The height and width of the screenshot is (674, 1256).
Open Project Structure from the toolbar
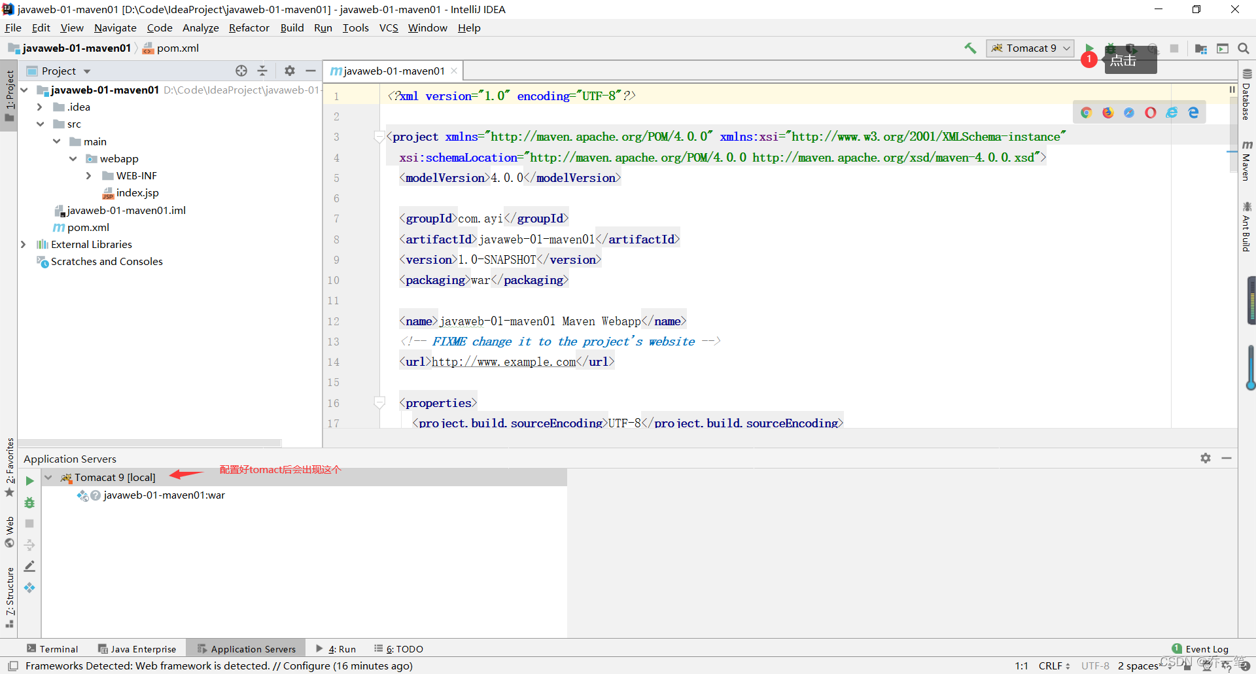coord(1201,48)
